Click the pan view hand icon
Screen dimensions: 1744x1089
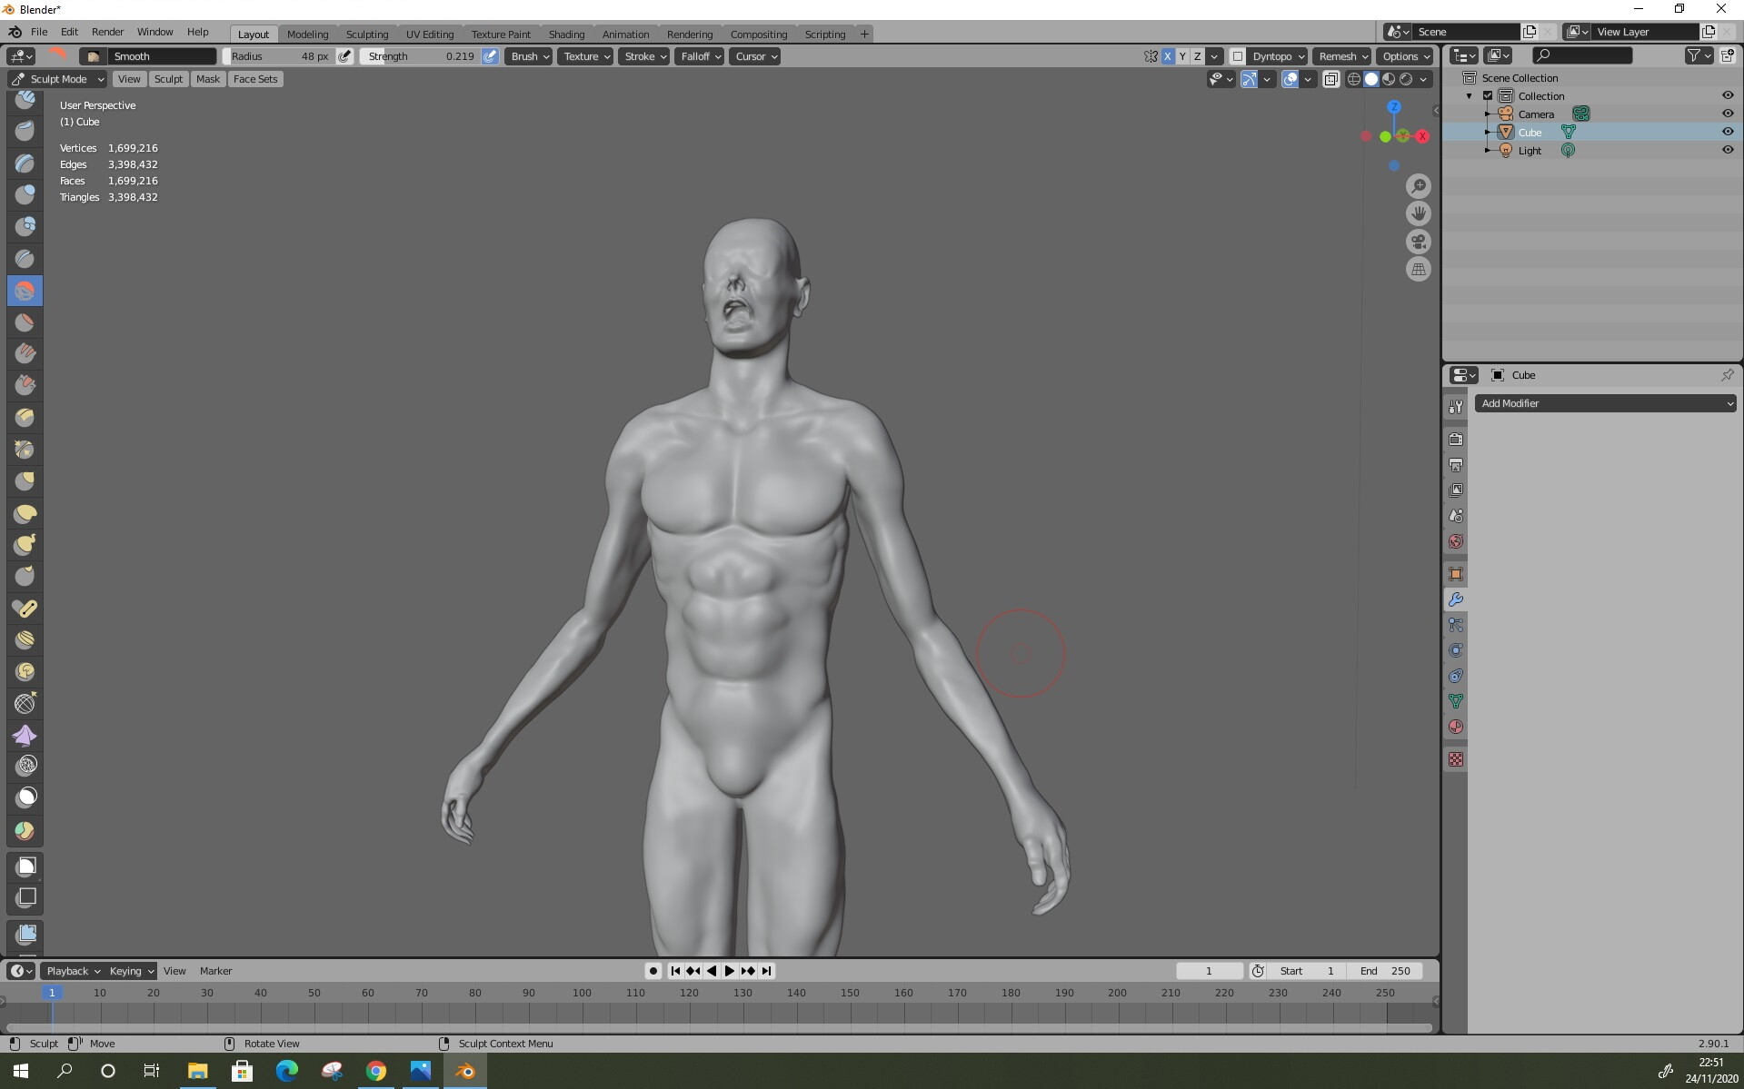[1418, 213]
